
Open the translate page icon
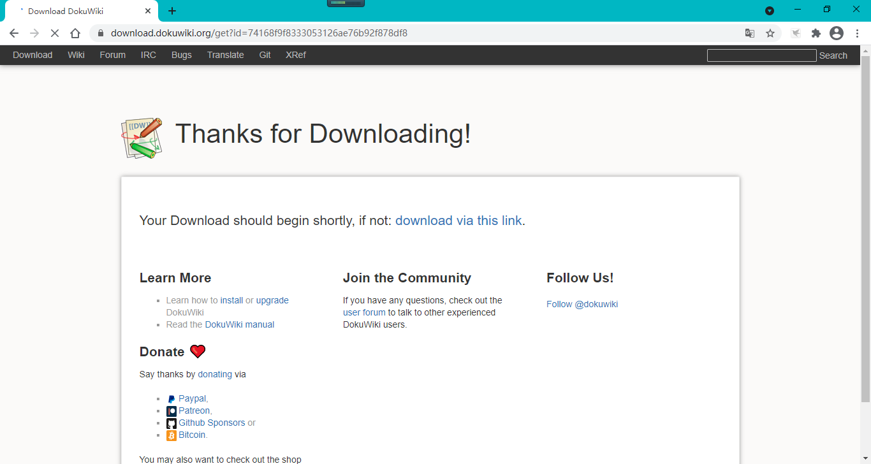click(750, 33)
